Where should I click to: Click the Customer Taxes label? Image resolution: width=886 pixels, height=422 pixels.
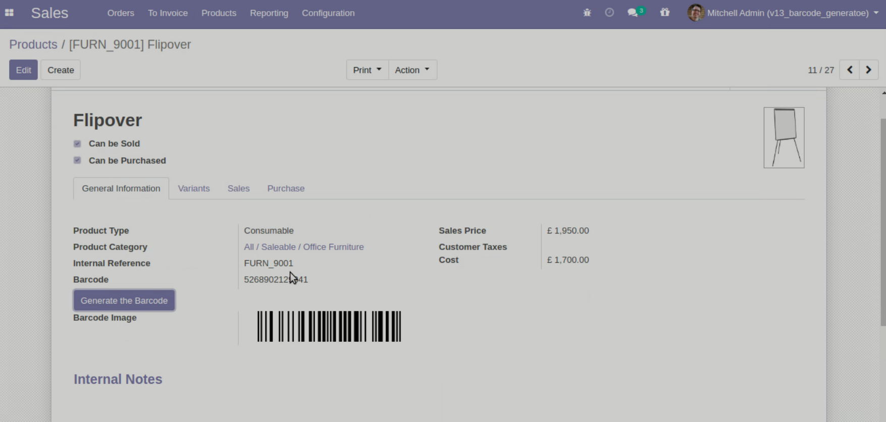[x=473, y=247]
